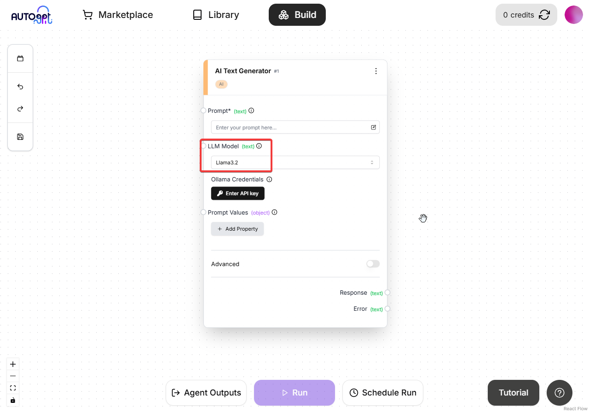Viewport: 589px width, 413px height.
Task: Go to the Marketplace tab
Action: point(118,15)
